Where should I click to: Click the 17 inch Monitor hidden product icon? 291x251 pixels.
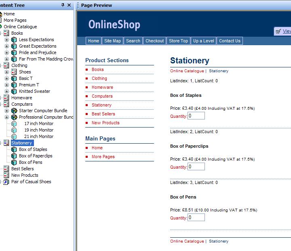click(14, 123)
